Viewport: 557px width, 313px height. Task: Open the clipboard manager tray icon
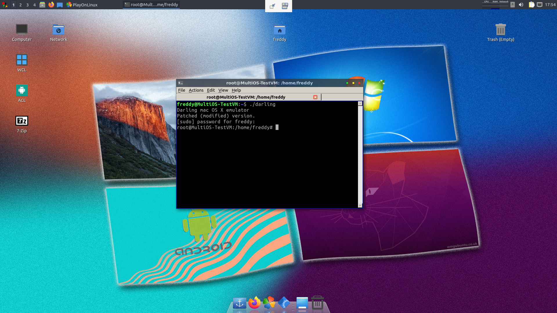point(531,5)
